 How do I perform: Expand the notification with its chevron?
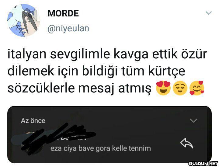coord(193,120)
